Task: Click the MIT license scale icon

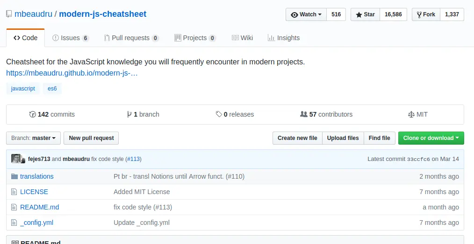Action: (411, 114)
